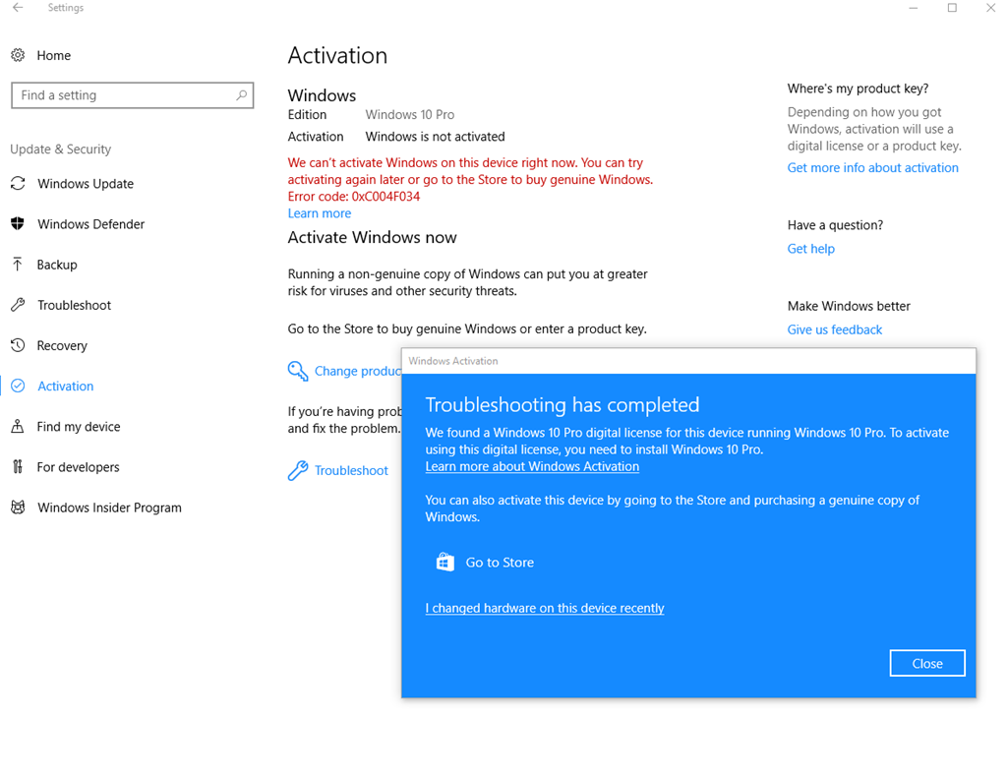Select Troubleshoot in the sidebar

click(75, 305)
